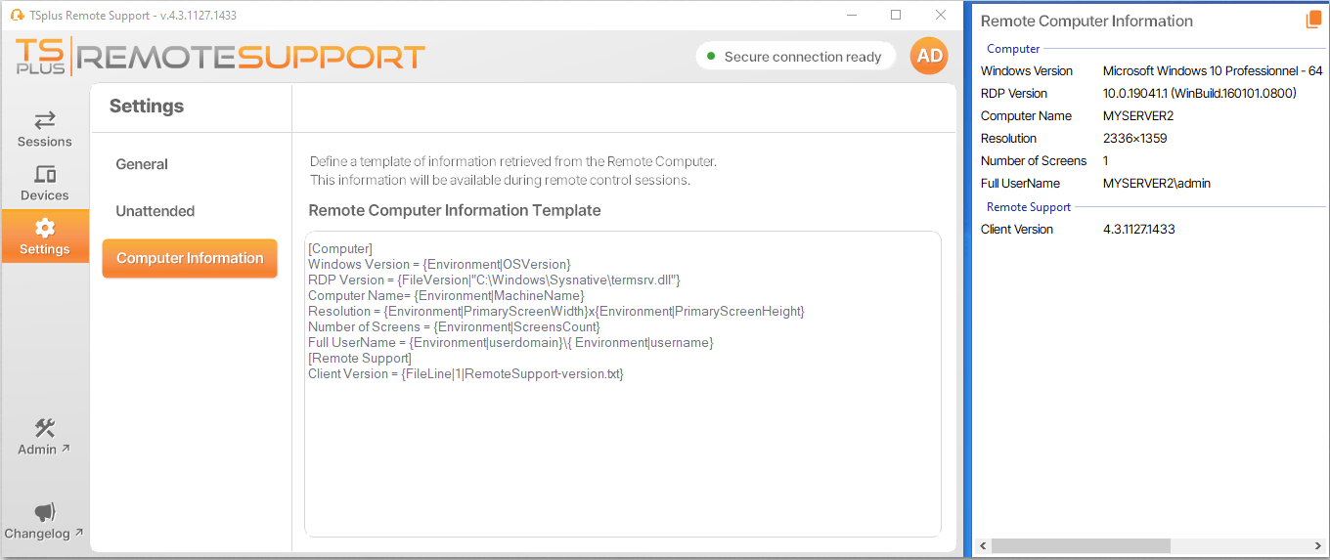Click the Number of Screens label
The image size is (1330, 560).
pyautogui.click(x=1034, y=160)
